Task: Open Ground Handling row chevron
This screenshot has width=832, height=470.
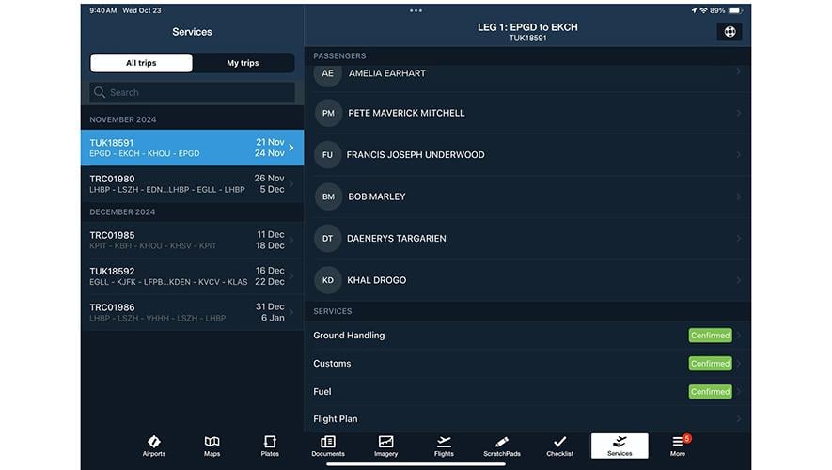Action: click(739, 336)
